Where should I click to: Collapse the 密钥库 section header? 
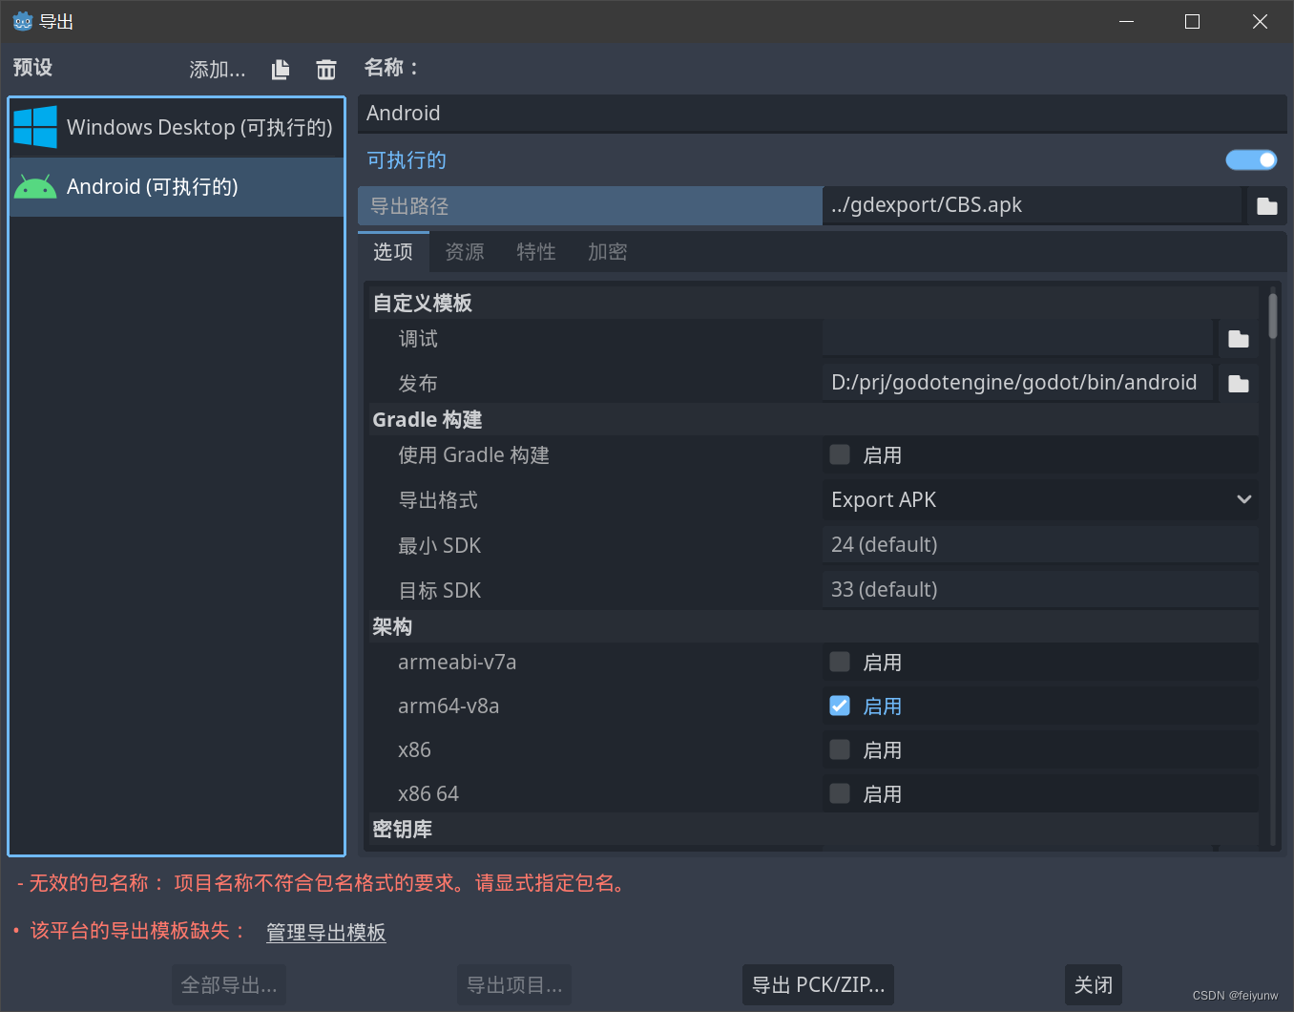coord(813,829)
